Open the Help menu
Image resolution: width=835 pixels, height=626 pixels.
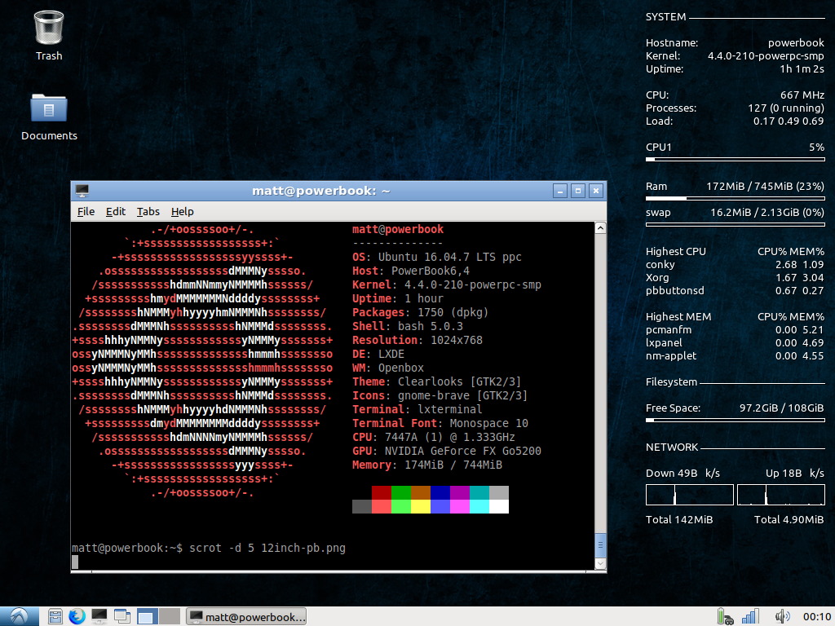(x=182, y=211)
